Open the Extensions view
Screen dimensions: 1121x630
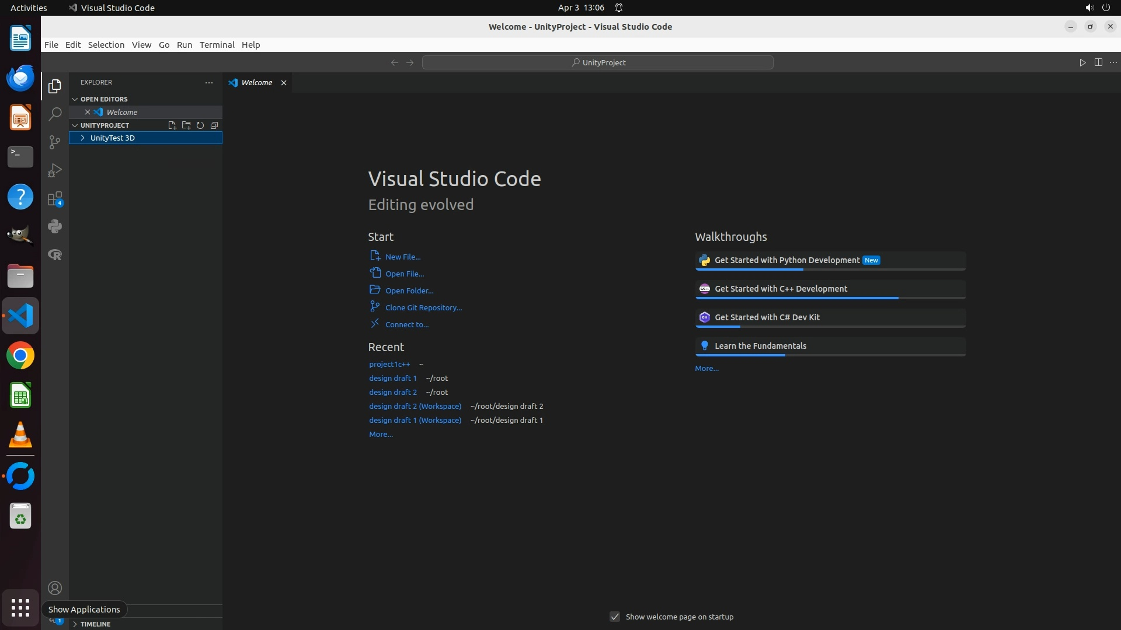click(55, 199)
